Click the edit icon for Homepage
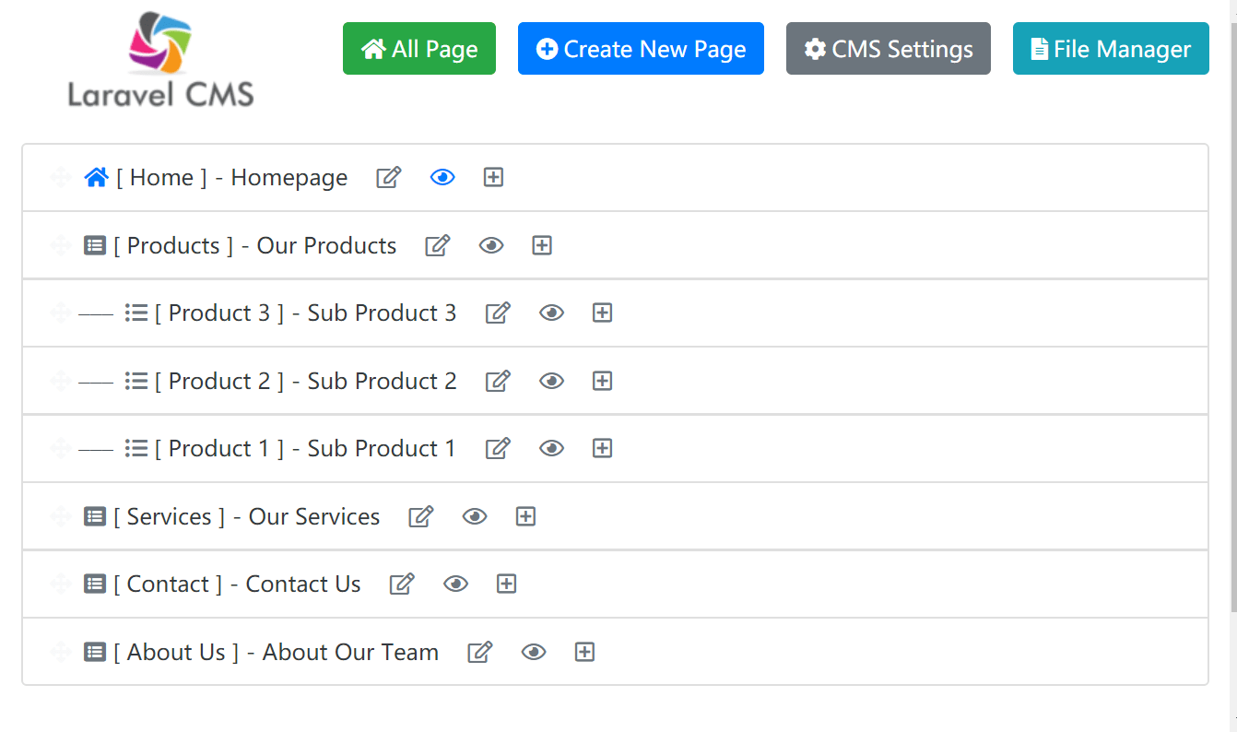1237x732 pixels. [389, 178]
